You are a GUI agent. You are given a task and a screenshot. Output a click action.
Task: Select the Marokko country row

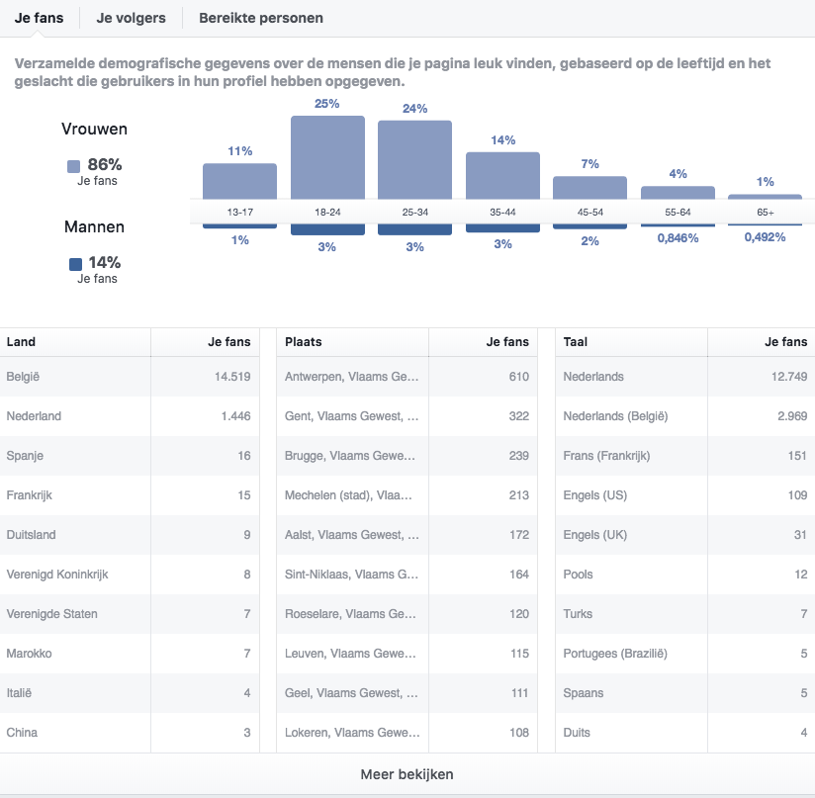click(x=130, y=653)
